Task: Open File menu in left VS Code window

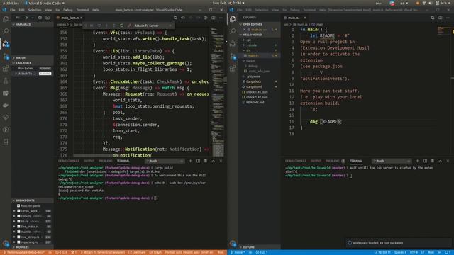Action: click(13, 10)
